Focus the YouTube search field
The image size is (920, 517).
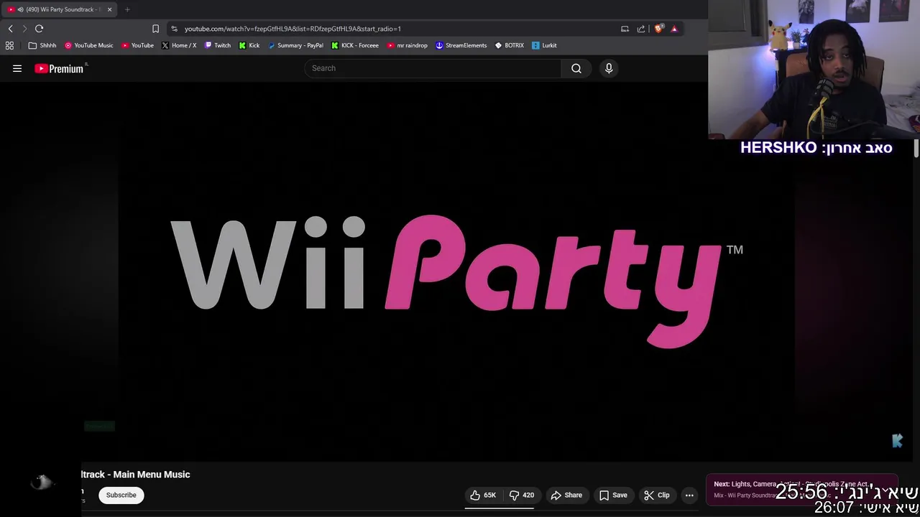pos(433,68)
